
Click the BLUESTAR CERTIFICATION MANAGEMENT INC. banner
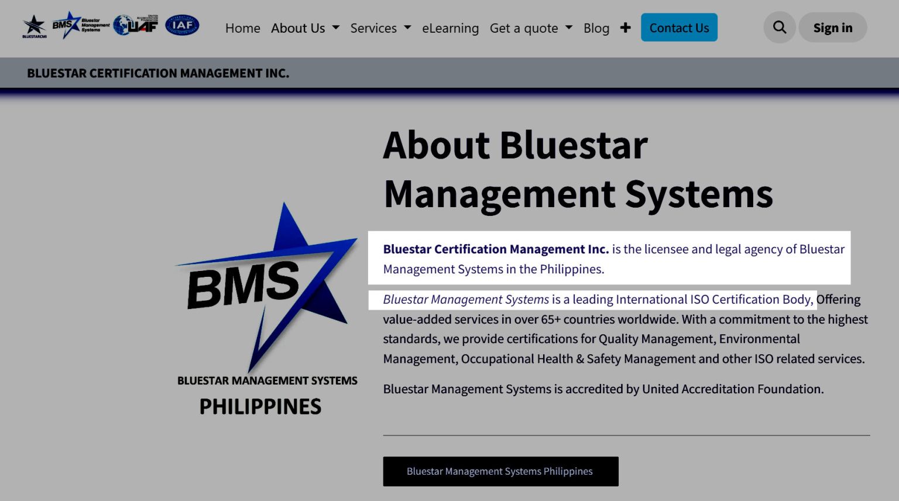[158, 73]
